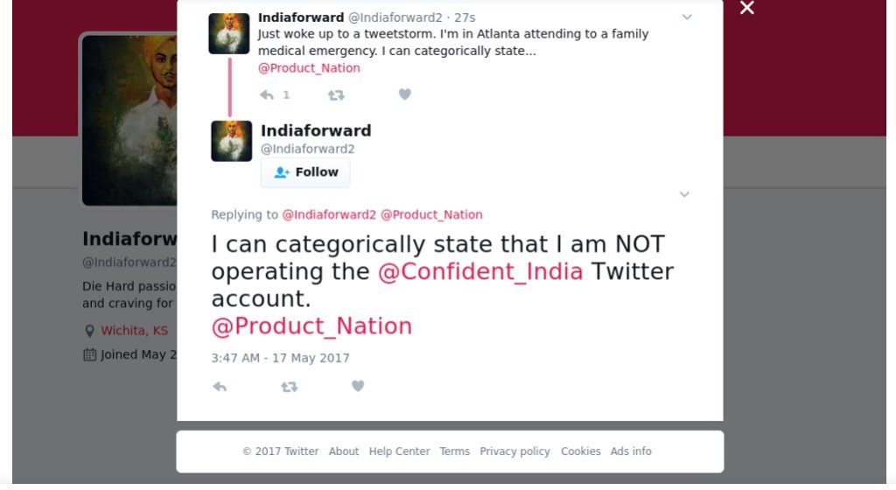Click @Product_Nation in the main tweet text

coord(311,326)
